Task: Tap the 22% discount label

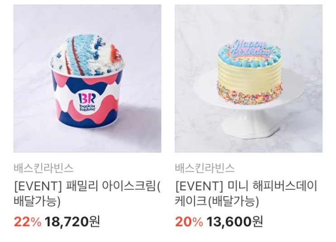Action: pos(28,222)
